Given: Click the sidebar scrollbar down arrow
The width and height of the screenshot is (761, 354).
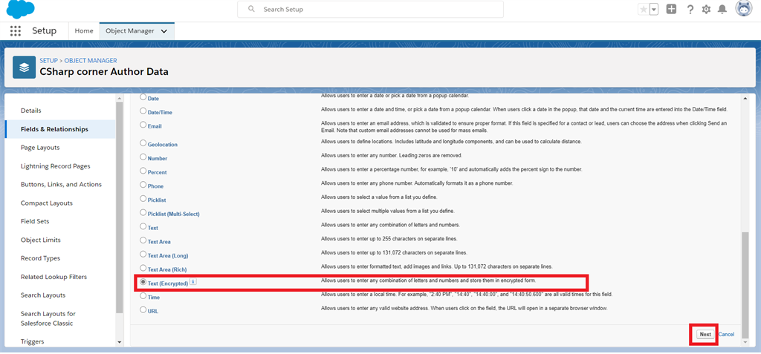Looking at the screenshot, I should coord(120,342).
